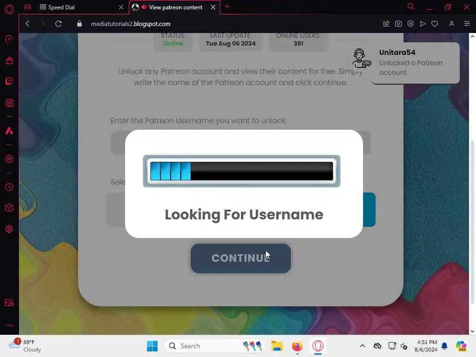
Task: Click the 'Looking For Username' heading
Action: pos(244,215)
